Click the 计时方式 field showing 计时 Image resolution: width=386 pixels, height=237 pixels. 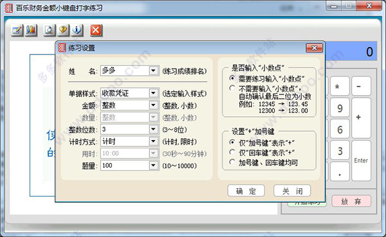coord(129,141)
